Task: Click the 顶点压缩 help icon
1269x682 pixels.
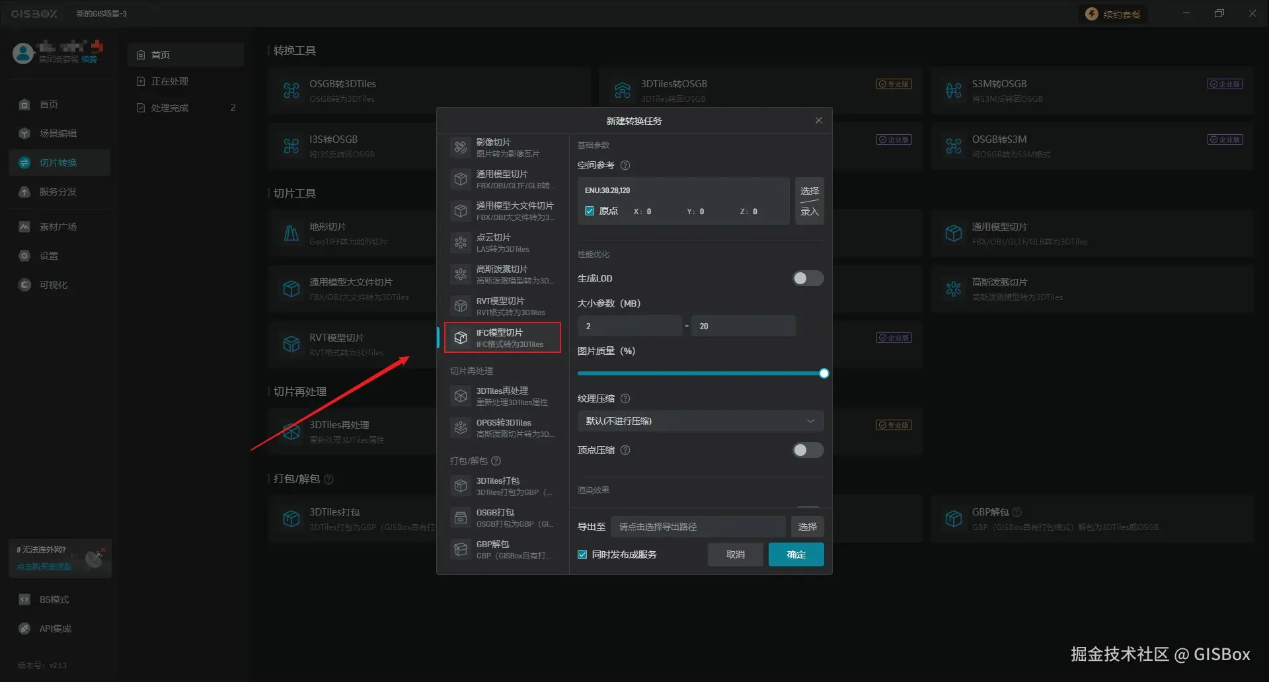Action: click(x=625, y=450)
